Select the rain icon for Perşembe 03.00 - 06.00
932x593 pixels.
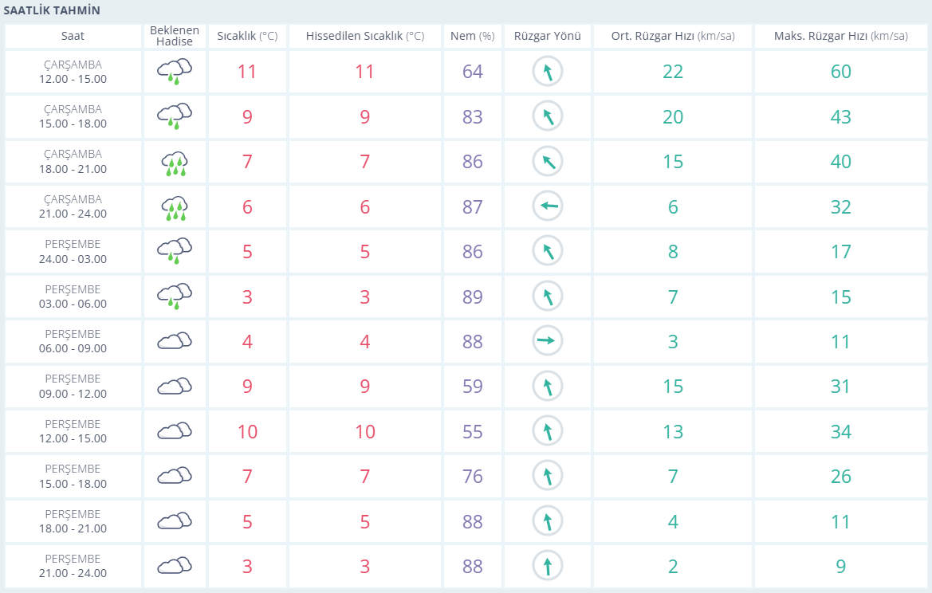click(175, 296)
